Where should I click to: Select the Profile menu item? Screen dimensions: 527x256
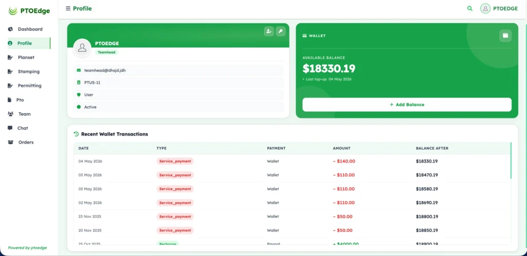coord(29,43)
